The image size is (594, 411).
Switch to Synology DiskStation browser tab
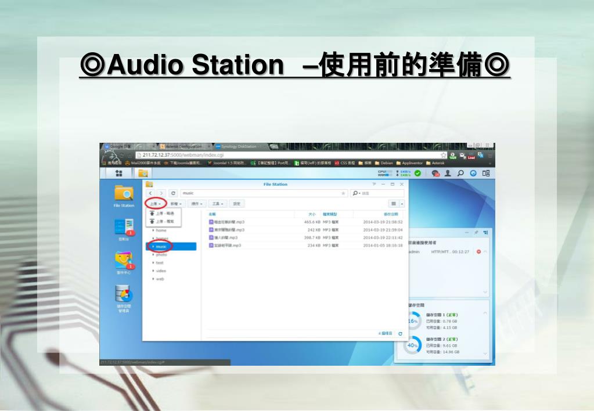[x=240, y=146]
